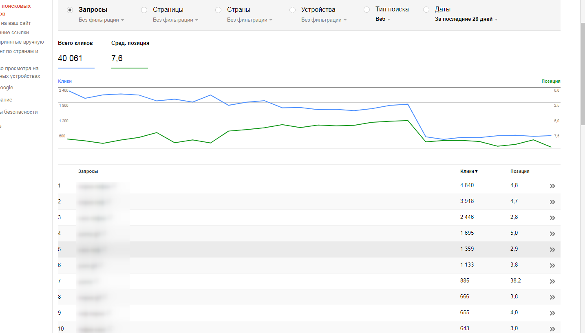This screenshot has width=585, height=333.
Task: Choose the Устройства radio option
Action: pos(292,10)
